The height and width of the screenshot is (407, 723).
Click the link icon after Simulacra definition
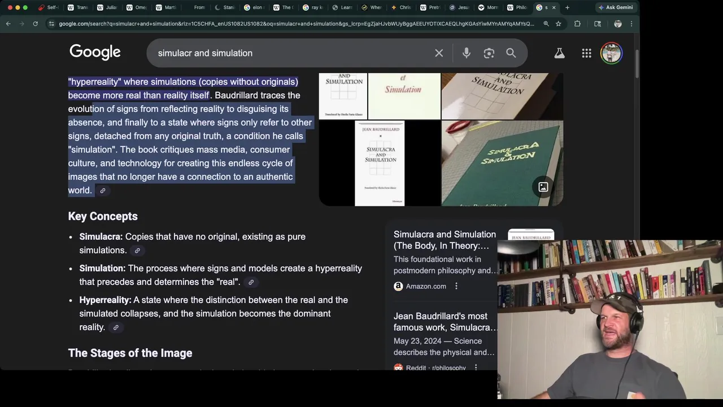pyautogui.click(x=137, y=250)
